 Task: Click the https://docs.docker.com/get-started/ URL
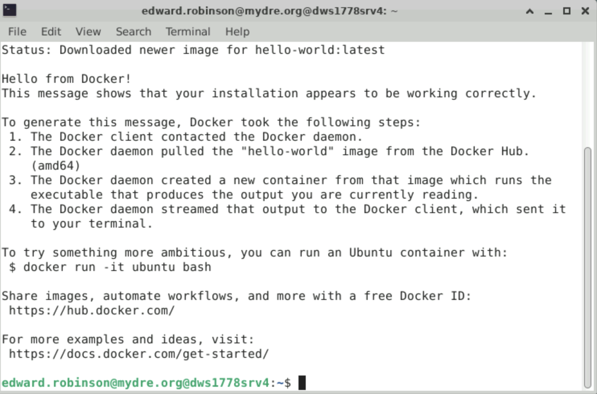pos(139,354)
